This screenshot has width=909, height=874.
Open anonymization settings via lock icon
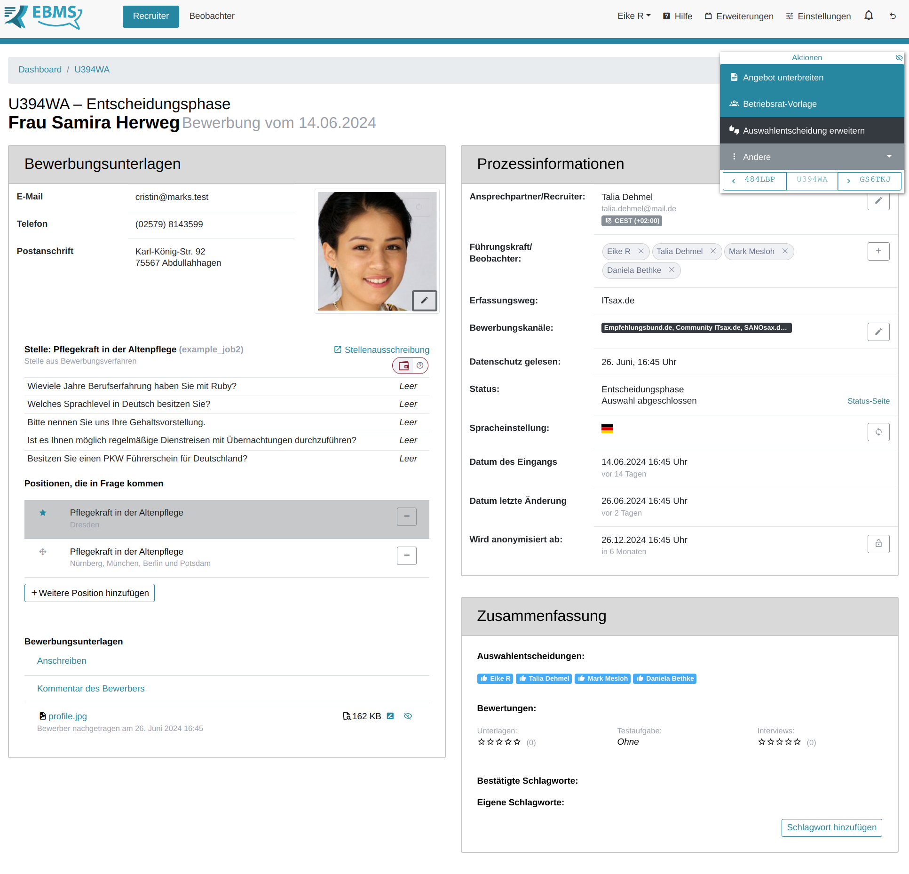pyautogui.click(x=878, y=544)
